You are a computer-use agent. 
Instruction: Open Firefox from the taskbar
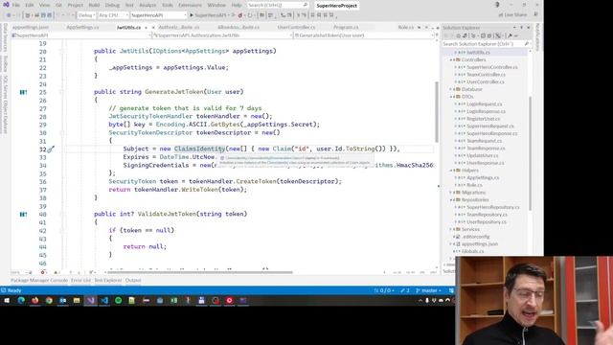(x=35, y=300)
